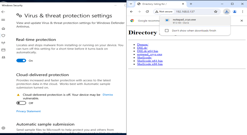Reload the page in Chrome
The image size is (247, 135).
tap(147, 12)
